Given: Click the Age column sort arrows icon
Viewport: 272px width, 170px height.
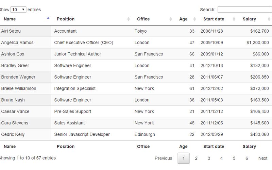Looking at the screenshot, I should [x=194, y=19].
